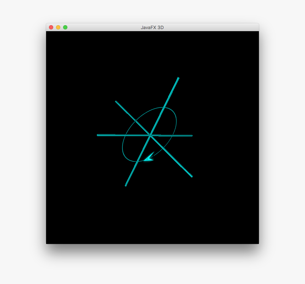Viewport: 305px width, 284px height.
Task: Click where the ellipse meets the steep axis near the top
Action: (x=163, y=107)
